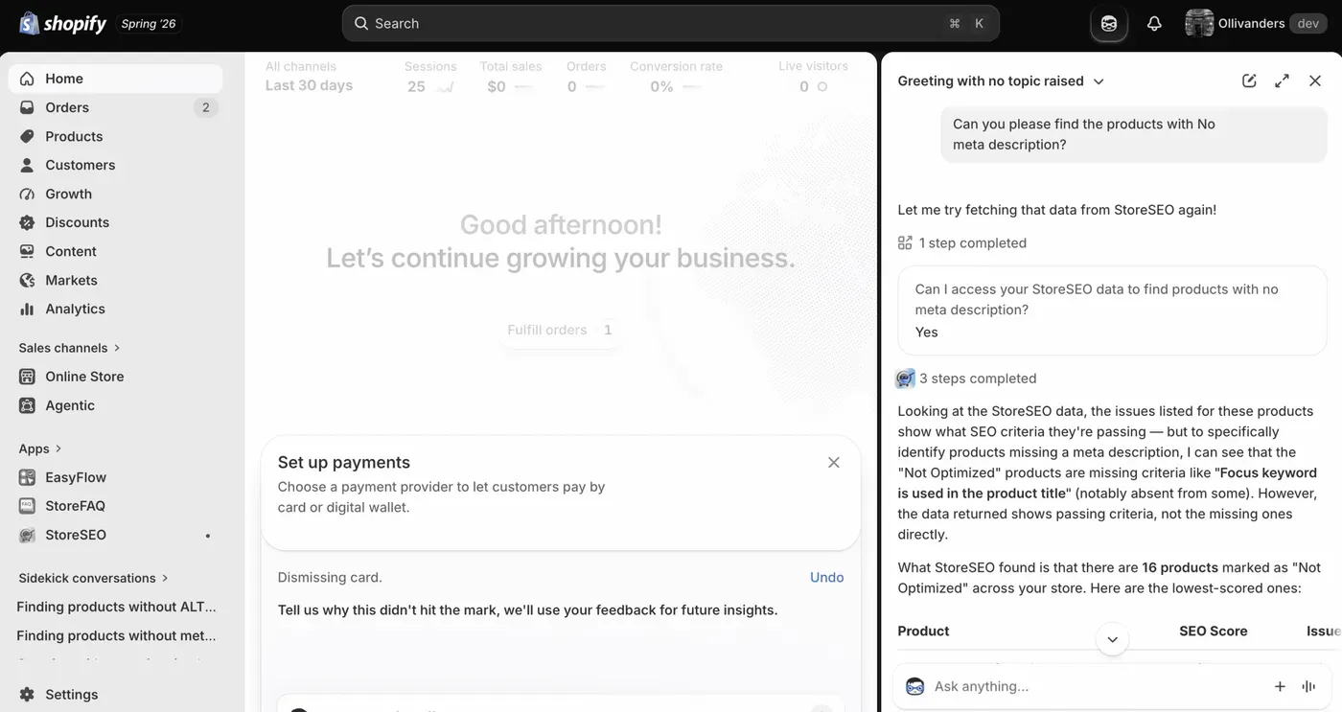This screenshot has width=1342, height=712.
Task: Click the Live visitors metric
Action: tap(813, 77)
